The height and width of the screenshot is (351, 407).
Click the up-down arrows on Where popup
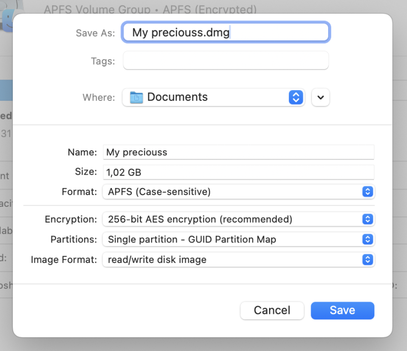[296, 97]
